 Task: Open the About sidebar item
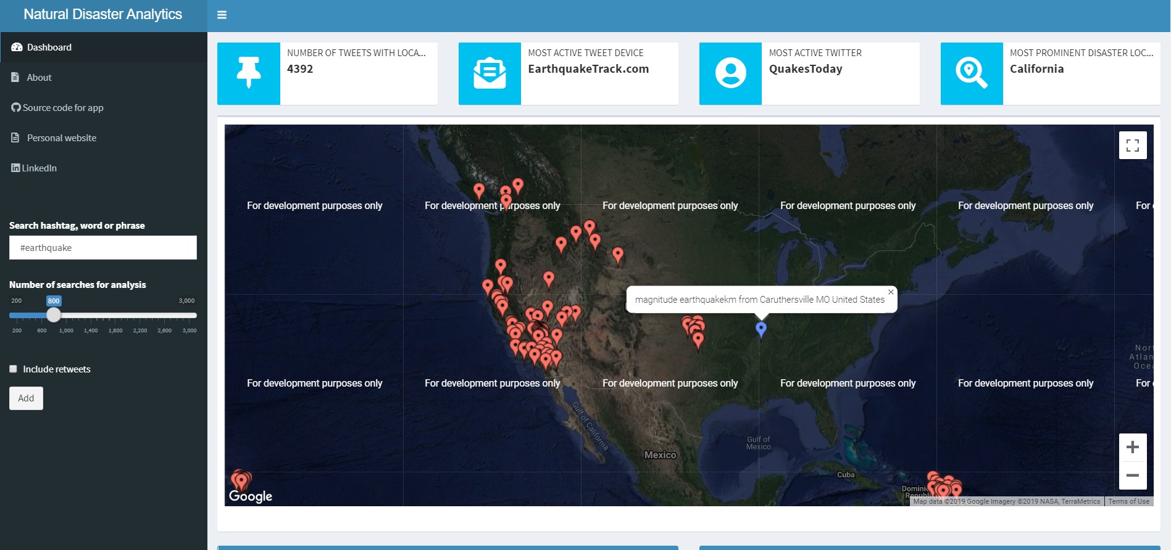(x=104, y=77)
